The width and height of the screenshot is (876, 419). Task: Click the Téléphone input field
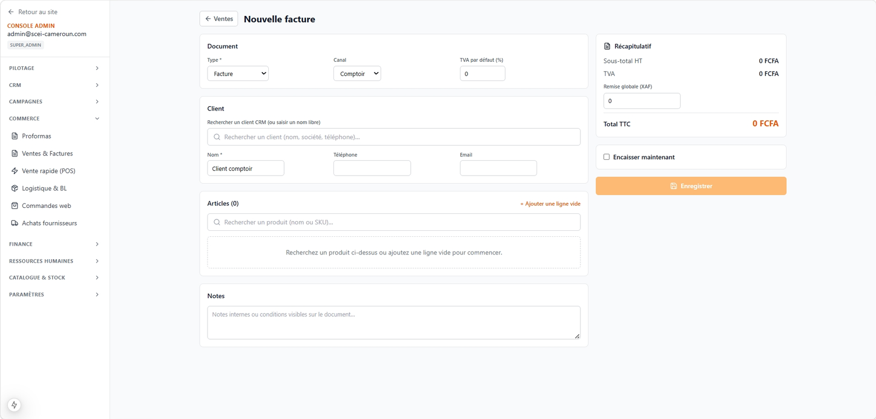pyautogui.click(x=372, y=168)
